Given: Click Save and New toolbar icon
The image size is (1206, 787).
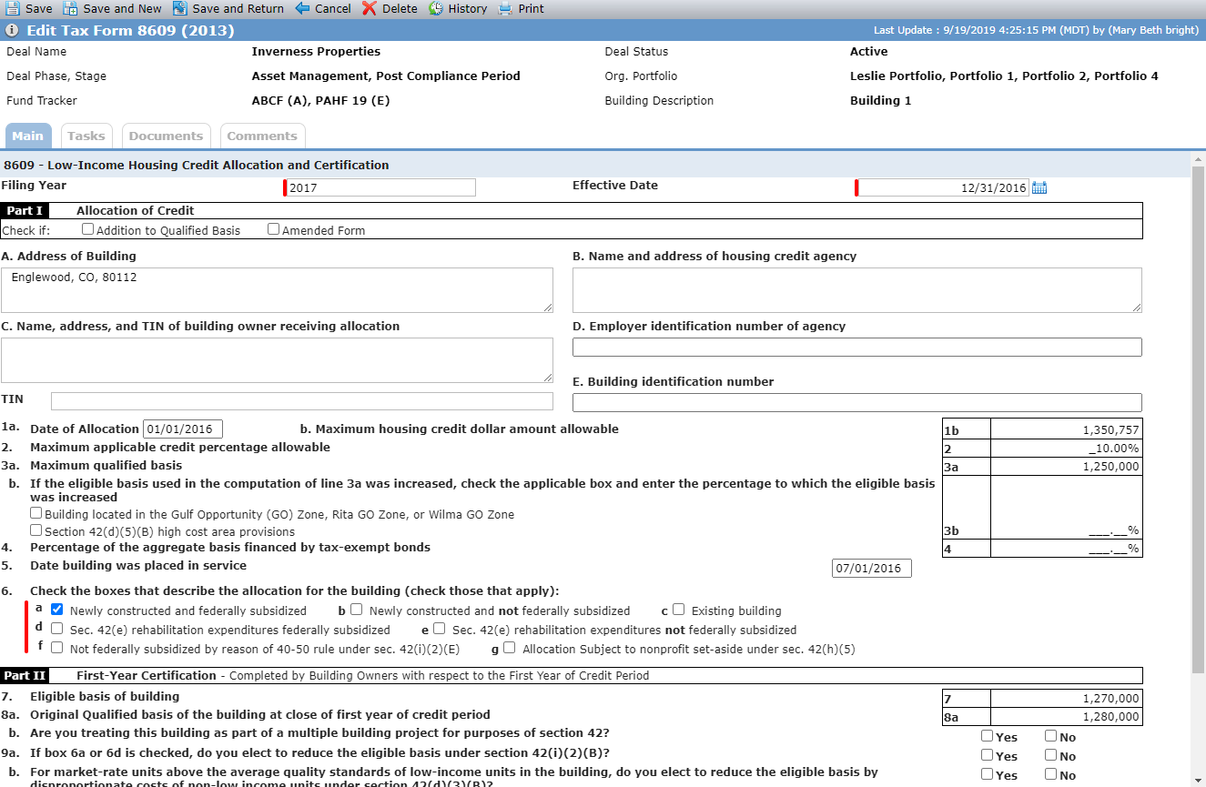Looking at the screenshot, I should [x=70, y=8].
